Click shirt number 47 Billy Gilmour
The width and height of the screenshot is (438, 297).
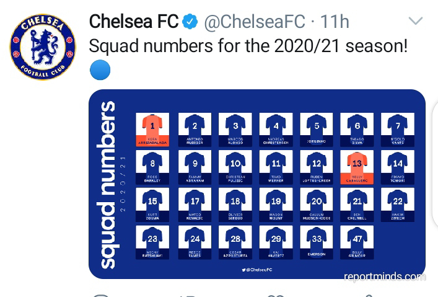click(357, 242)
